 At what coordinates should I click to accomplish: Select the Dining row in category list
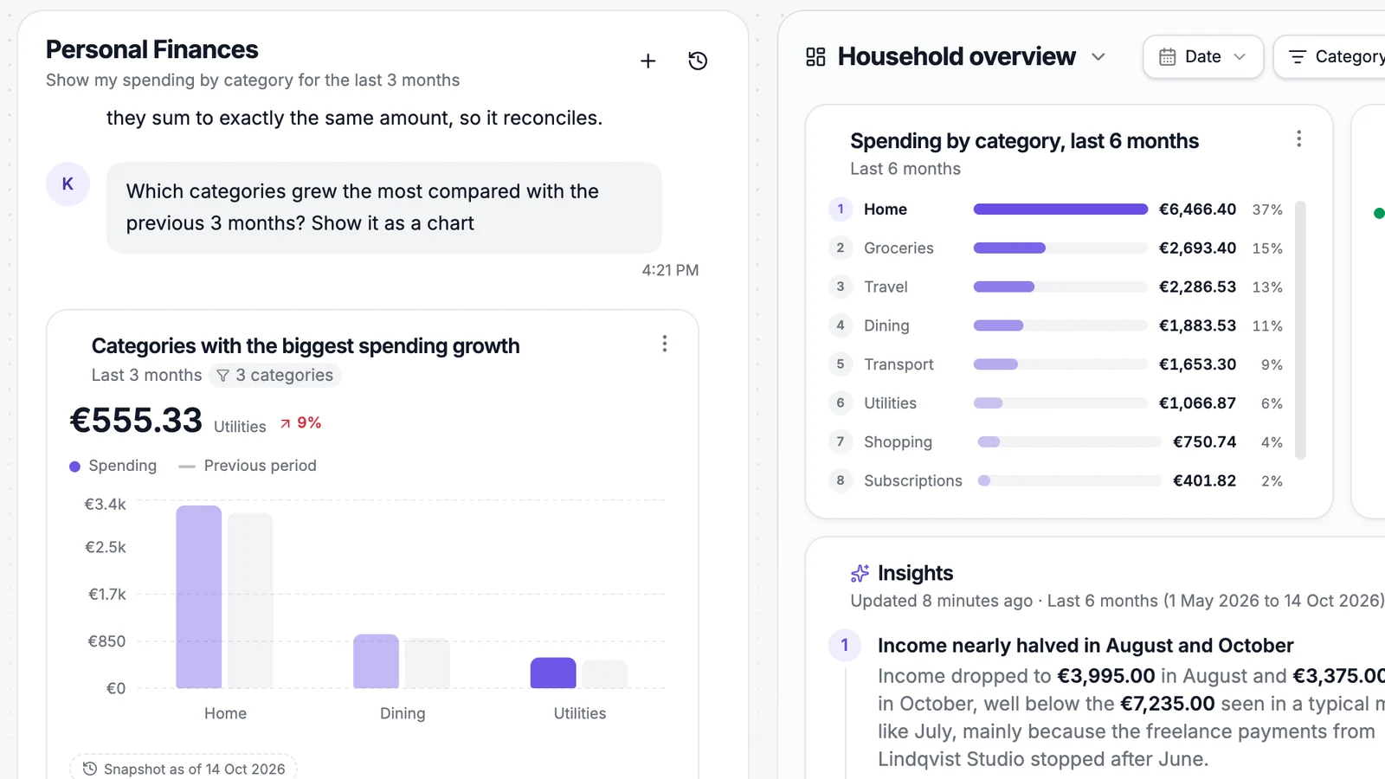(x=1056, y=325)
